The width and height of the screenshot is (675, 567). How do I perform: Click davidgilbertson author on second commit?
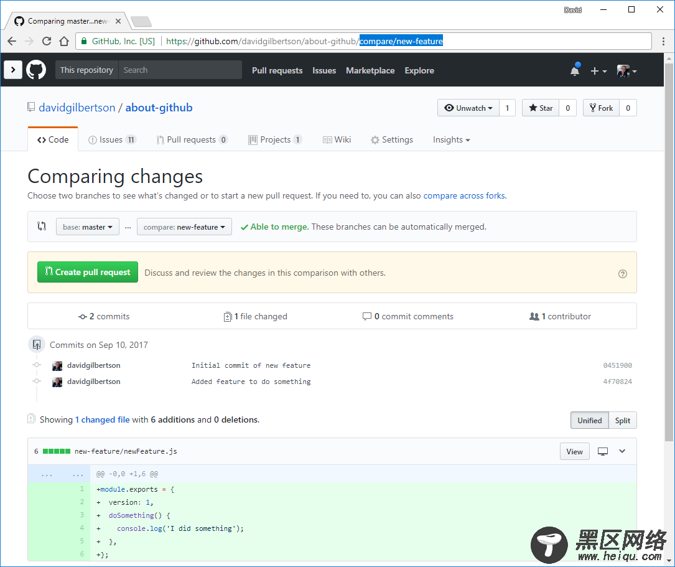93,382
